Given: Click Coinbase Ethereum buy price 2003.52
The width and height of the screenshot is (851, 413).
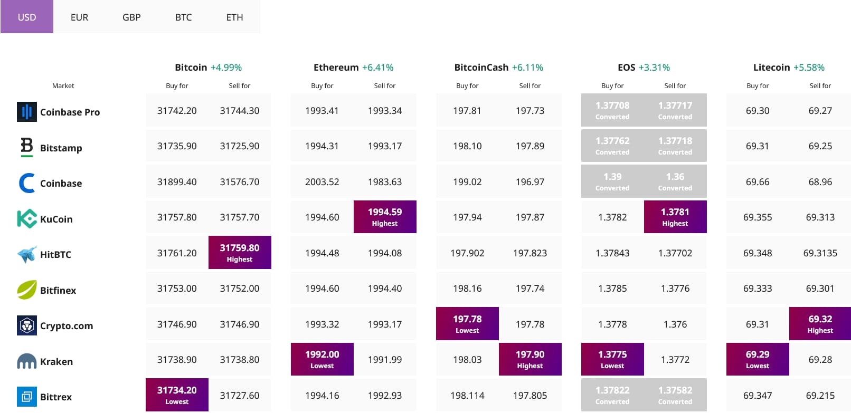Looking at the screenshot, I should [322, 181].
